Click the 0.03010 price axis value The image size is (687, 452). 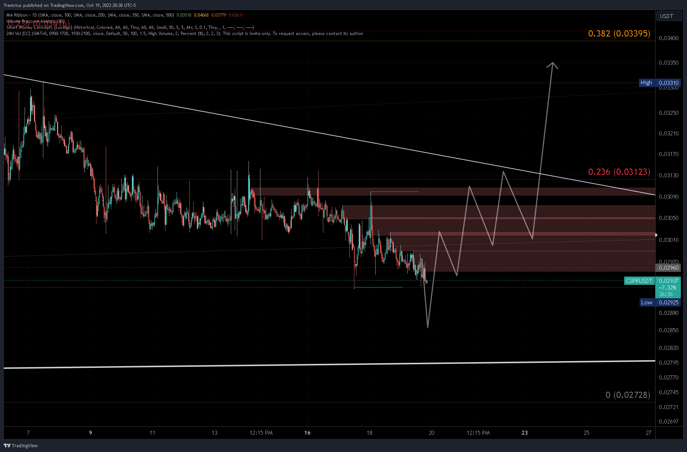(669, 240)
